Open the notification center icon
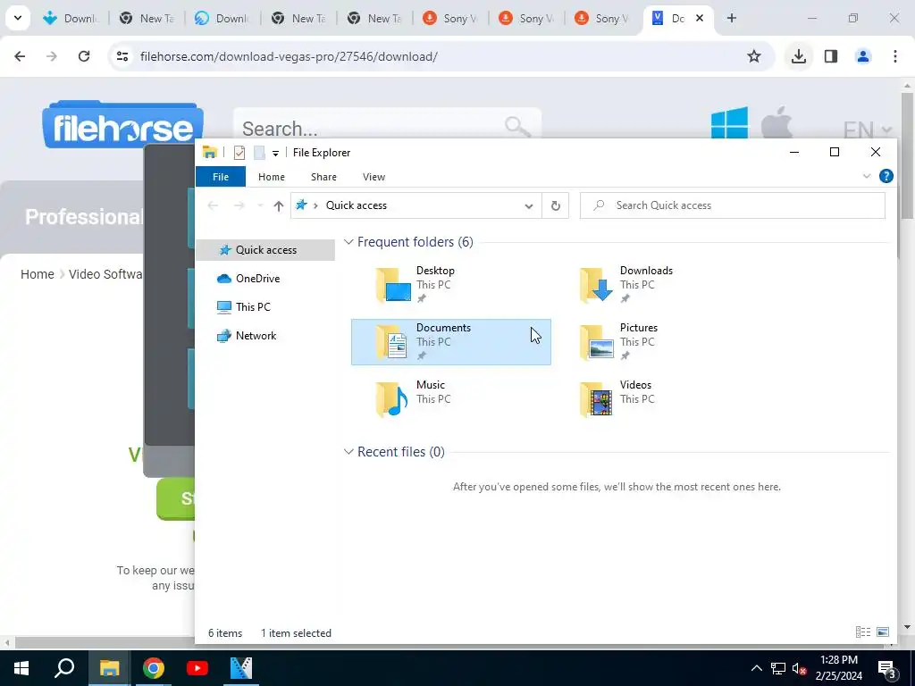Image resolution: width=915 pixels, height=686 pixels. [887, 668]
